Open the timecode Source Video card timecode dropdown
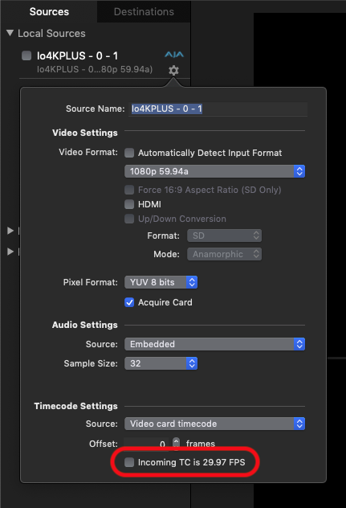The height and width of the screenshot is (508, 346). tap(214, 424)
